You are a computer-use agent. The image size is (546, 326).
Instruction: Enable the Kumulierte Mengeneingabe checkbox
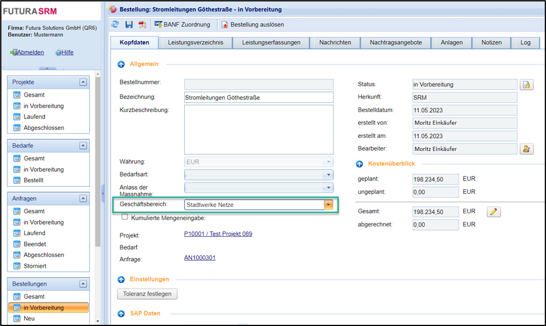pos(125,217)
